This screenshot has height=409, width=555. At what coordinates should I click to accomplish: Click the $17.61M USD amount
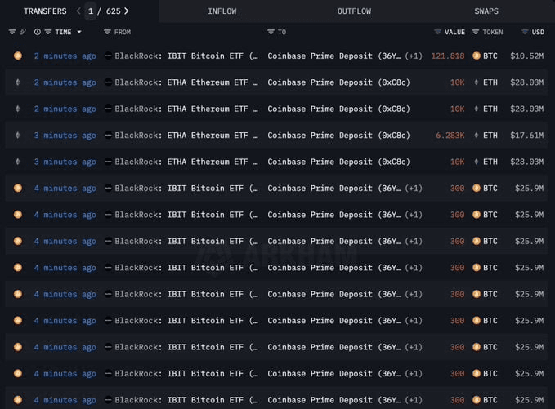pos(527,136)
